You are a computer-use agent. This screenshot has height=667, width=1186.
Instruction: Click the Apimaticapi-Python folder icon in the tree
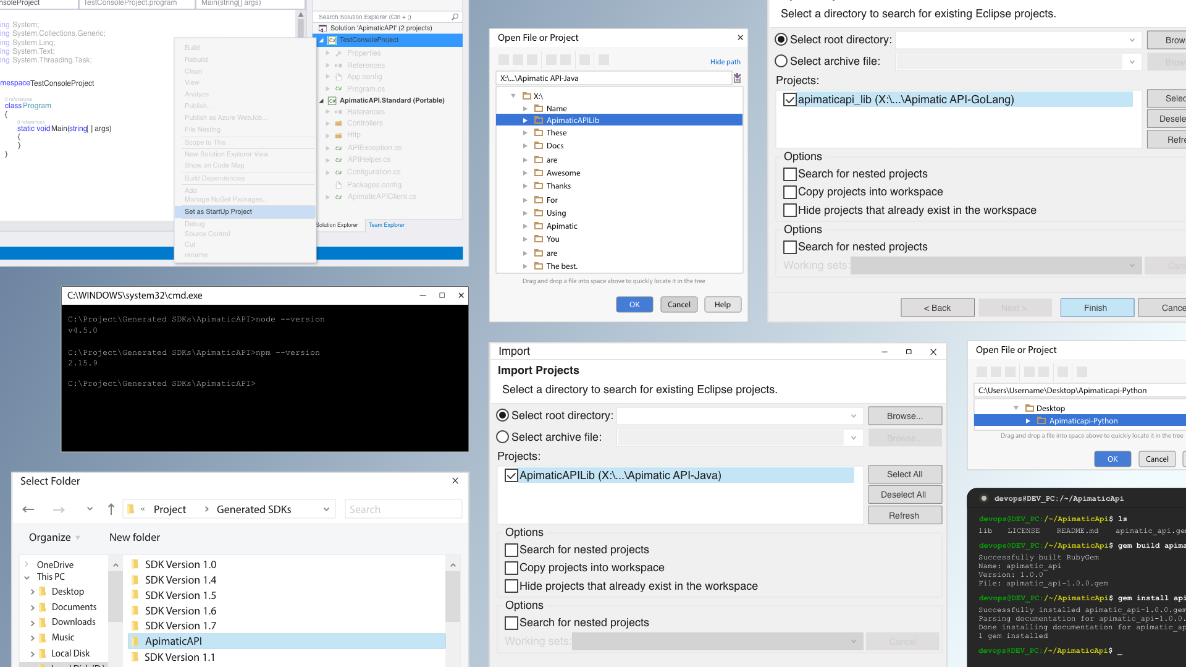1041,420
